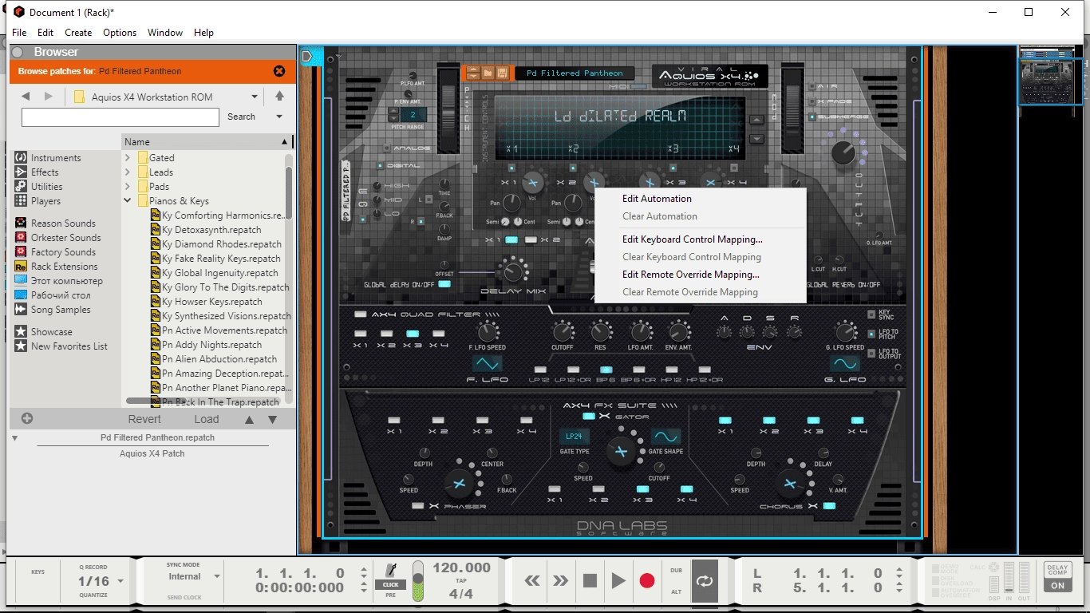The image size is (1090, 613).
Task: Open patch browser folder icon on Aquios
Action: pyautogui.click(x=488, y=73)
